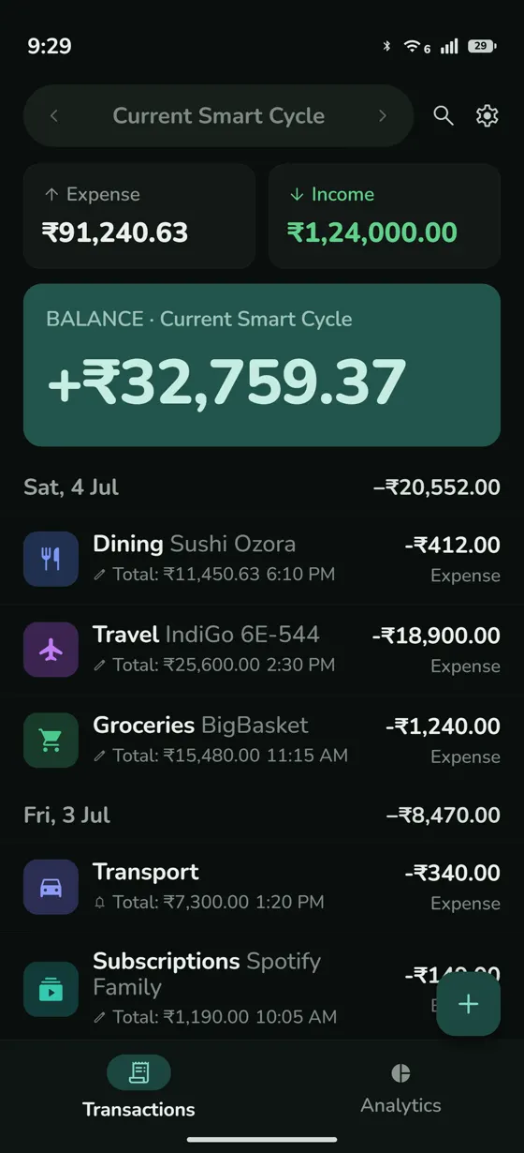
Task: Open the Current Smart Cycle period selector
Action: point(218,116)
